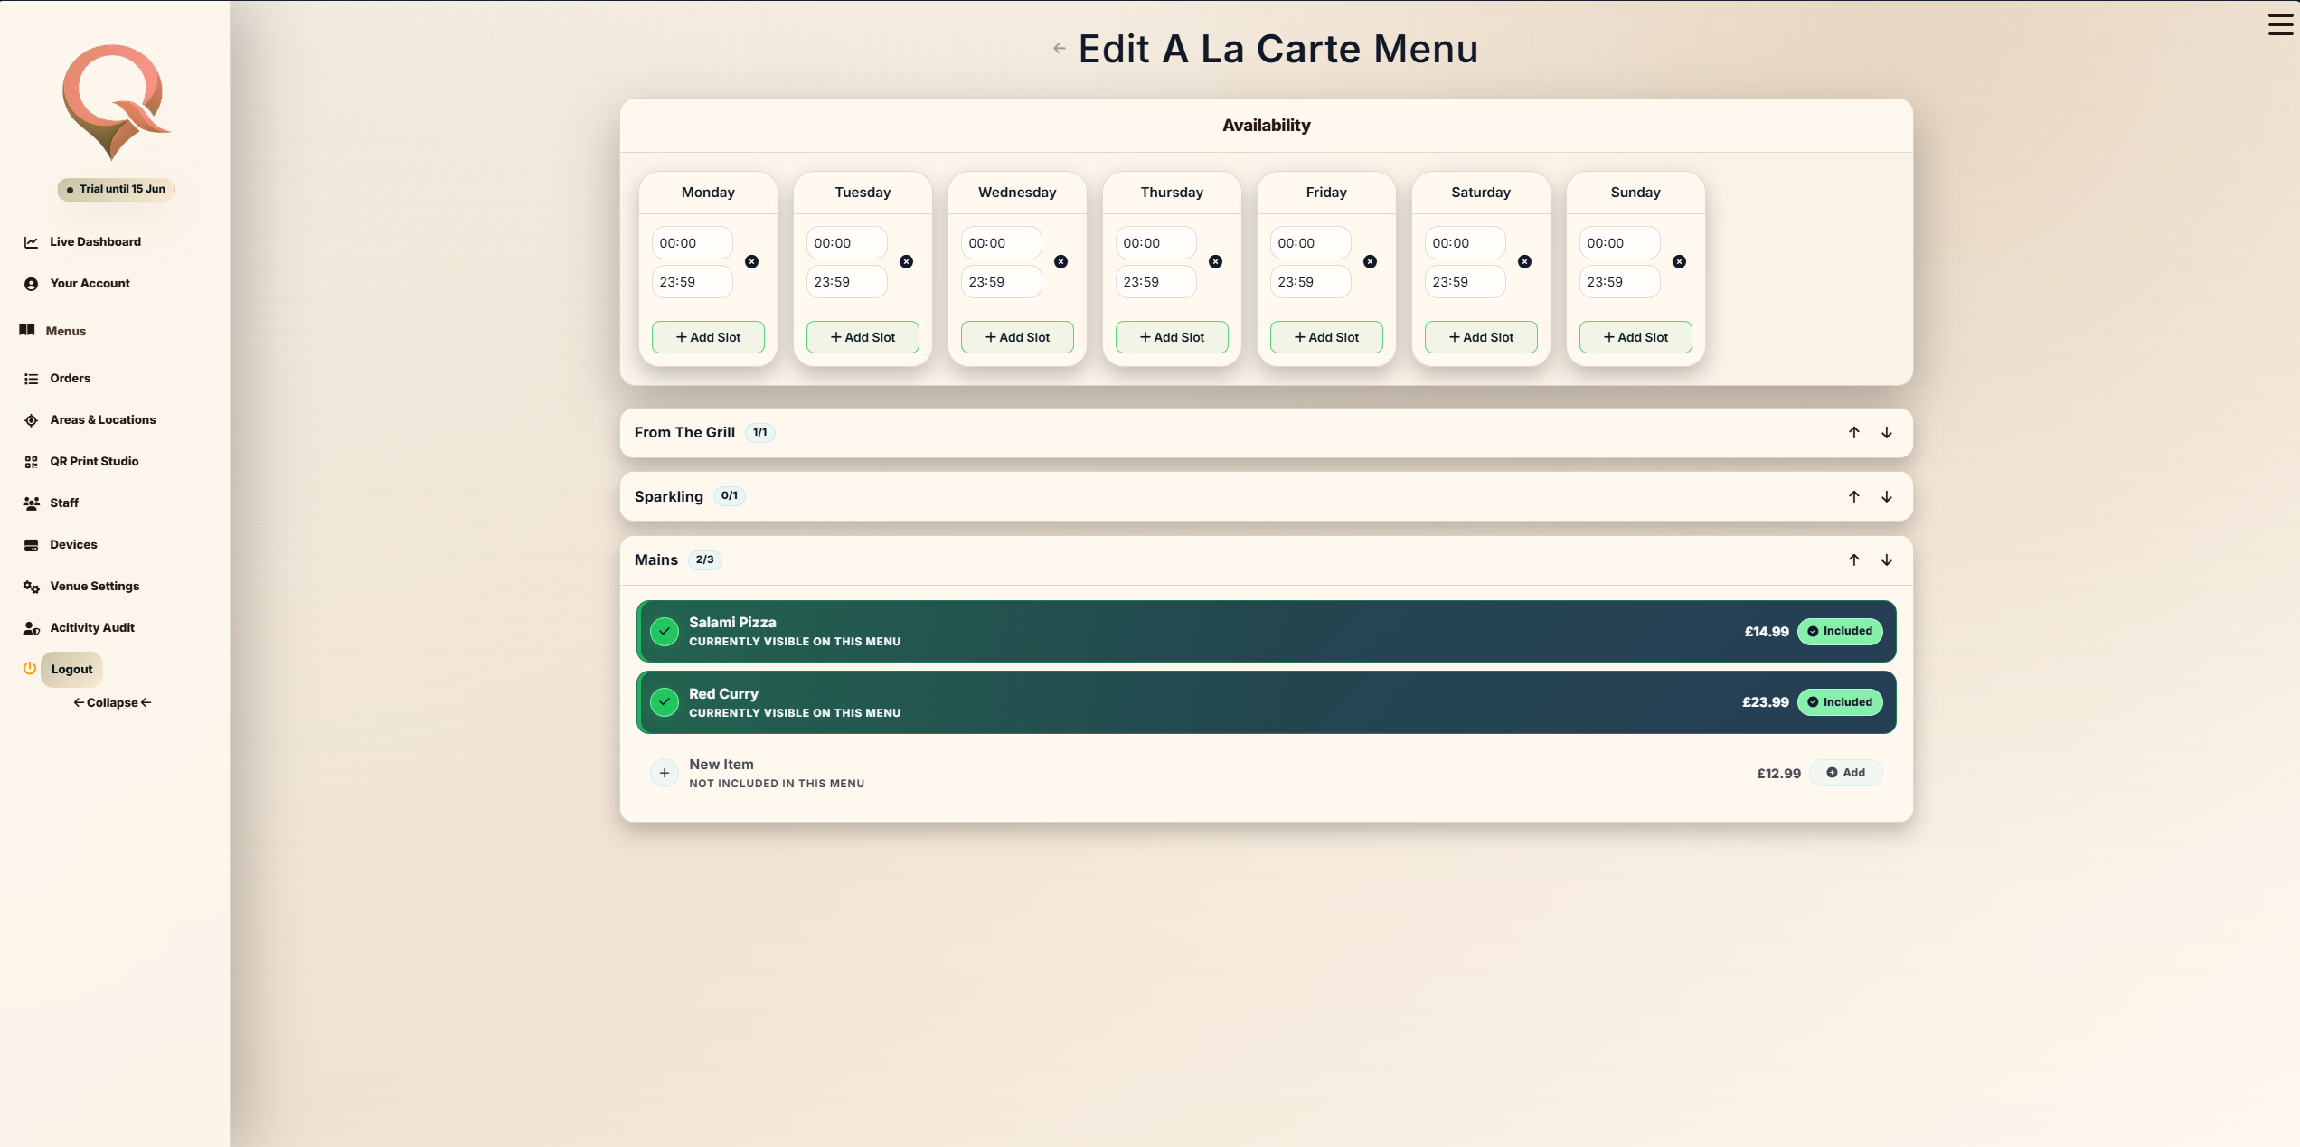Viewport: 2300px width, 1147px height.
Task: Add a slot for Tuesday
Action: 862,338
